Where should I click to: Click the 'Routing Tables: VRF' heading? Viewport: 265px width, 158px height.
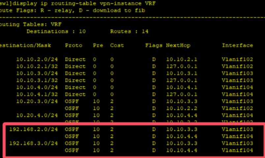[31, 24]
